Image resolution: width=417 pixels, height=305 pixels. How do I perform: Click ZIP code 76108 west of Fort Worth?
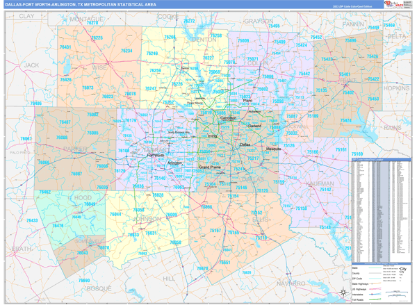(x=124, y=151)
